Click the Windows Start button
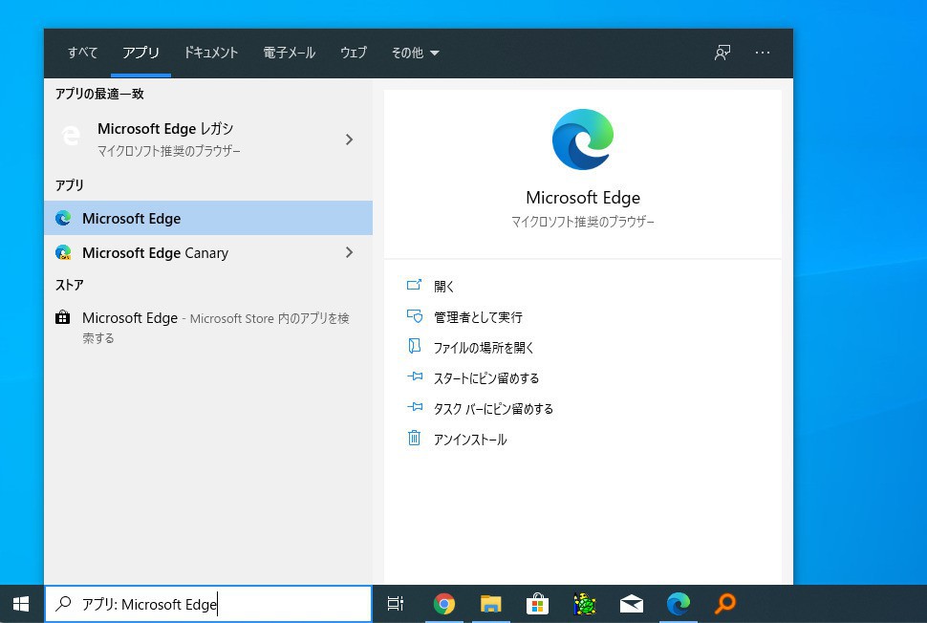The image size is (927, 623). click(21, 604)
